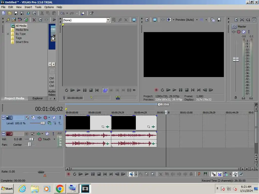Click the Import Media lightning icon
The width and height of the screenshot is (259, 194).
pyautogui.click(x=8, y=20)
